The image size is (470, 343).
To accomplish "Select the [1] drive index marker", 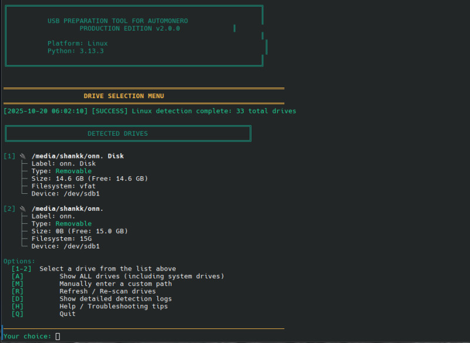I will [9, 156].
